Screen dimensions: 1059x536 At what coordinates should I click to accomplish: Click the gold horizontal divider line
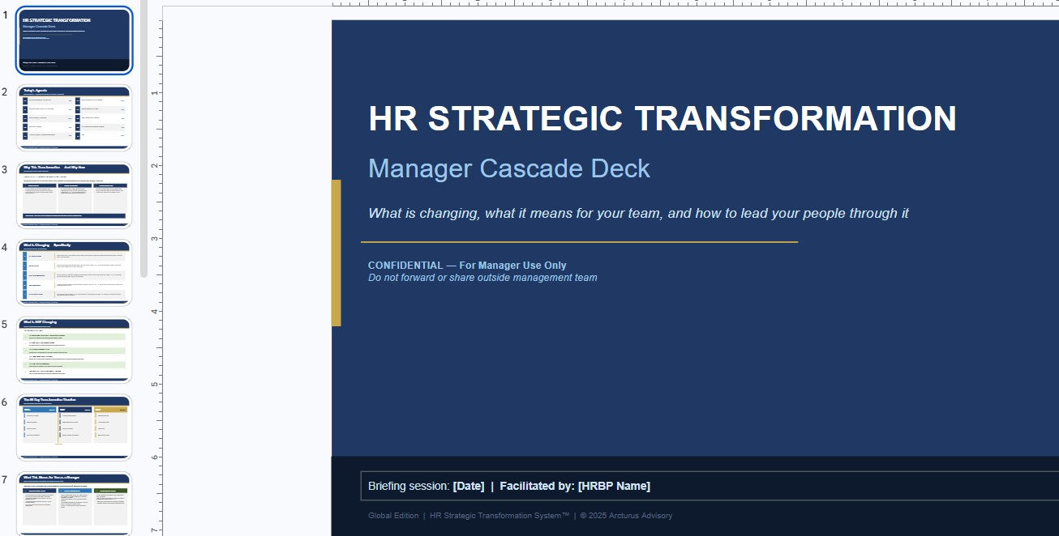pyautogui.click(x=582, y=241)
